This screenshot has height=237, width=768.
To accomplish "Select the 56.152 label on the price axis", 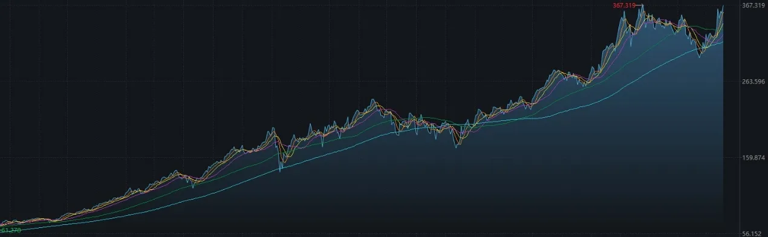I will (x=753, y=233).
